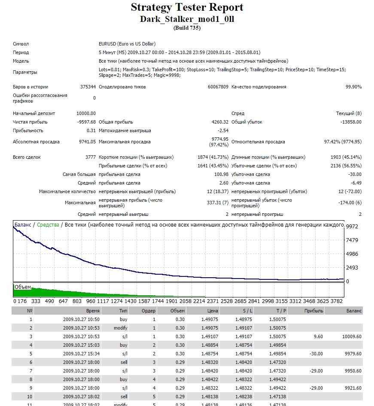Viewport: 374px width, 406px height.
Task: Click the Strategy Tester Report title
Action: pos(187,8)
